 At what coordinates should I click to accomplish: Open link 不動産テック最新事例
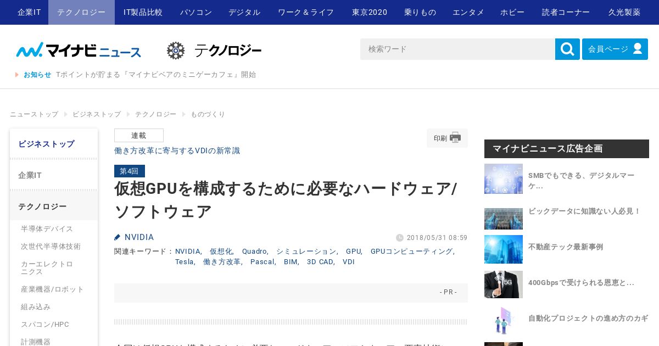pyautogui.click(x=566, y=247)
